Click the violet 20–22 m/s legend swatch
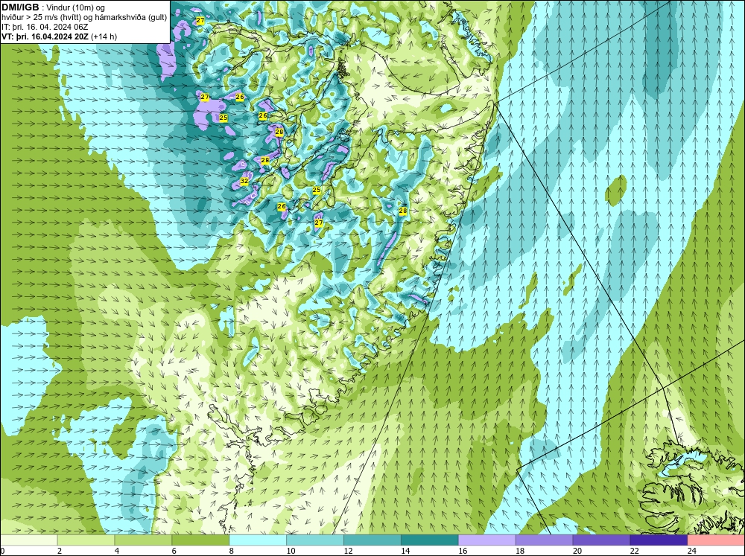 click(x=601, y=540)
